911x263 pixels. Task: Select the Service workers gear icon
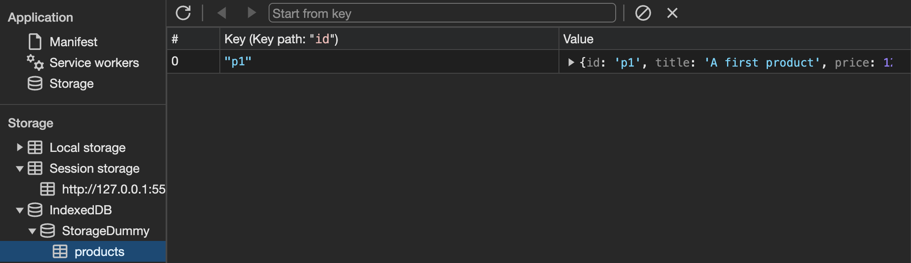[35, 62]
